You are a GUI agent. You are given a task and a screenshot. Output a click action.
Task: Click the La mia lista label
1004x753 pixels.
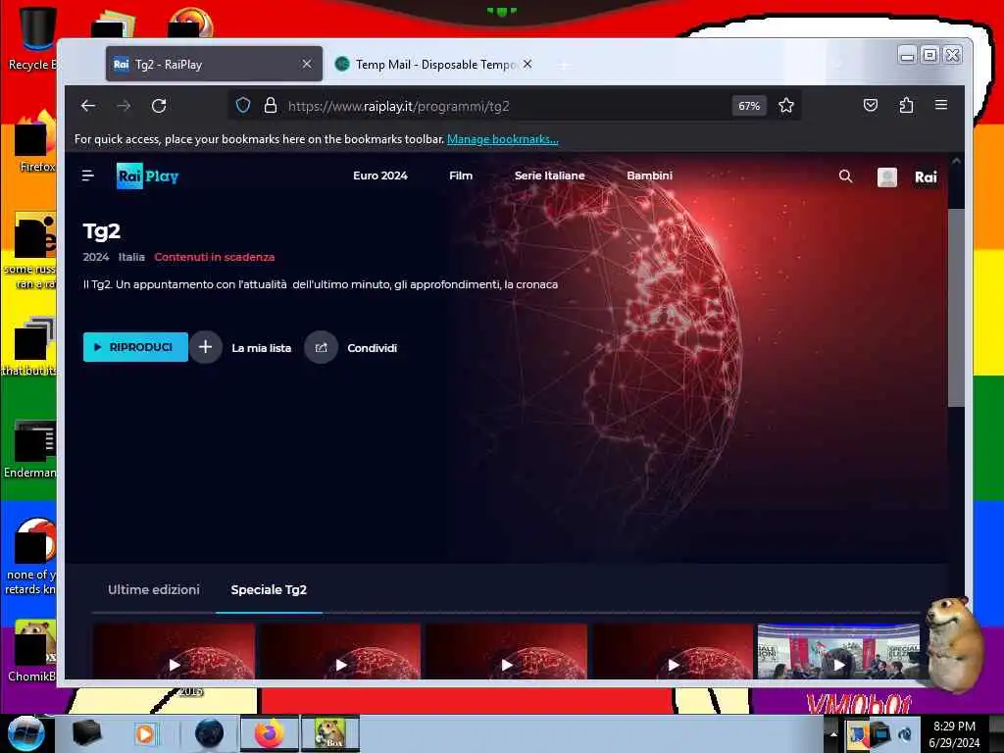pyautogui.click(x=261, y=348)
